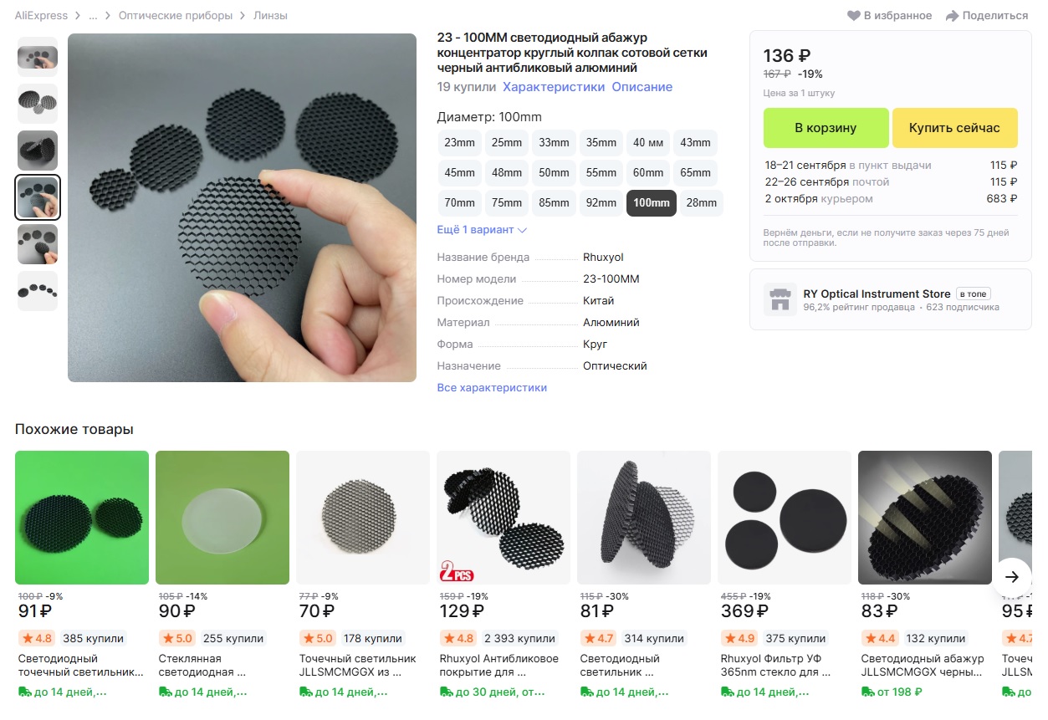
Task: Select the 23mm diameter option
Action: coord(460,143)
